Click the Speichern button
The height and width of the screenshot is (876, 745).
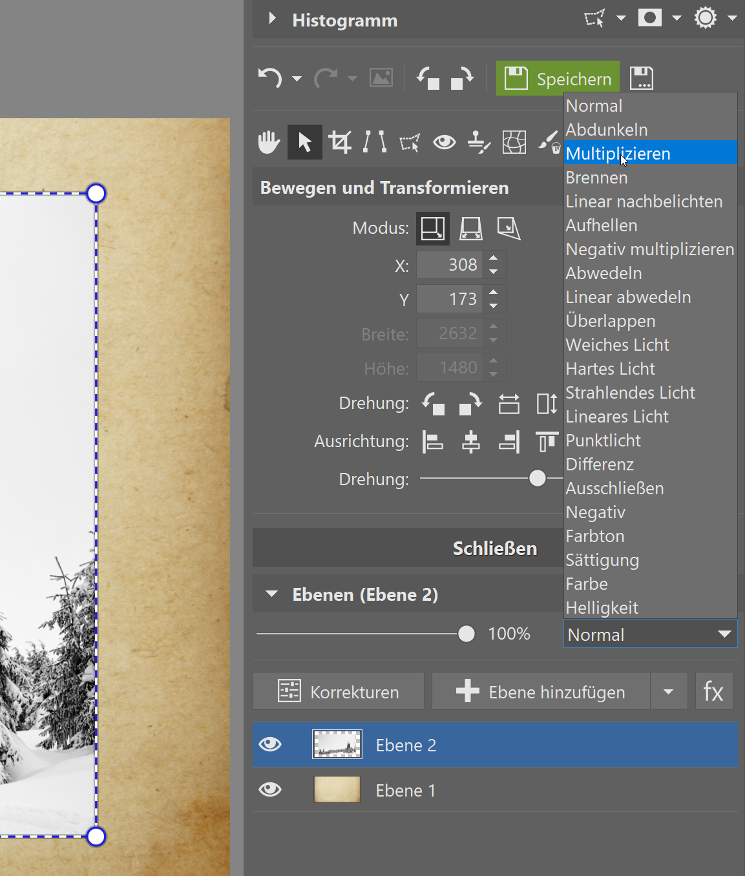click(558, 79)
